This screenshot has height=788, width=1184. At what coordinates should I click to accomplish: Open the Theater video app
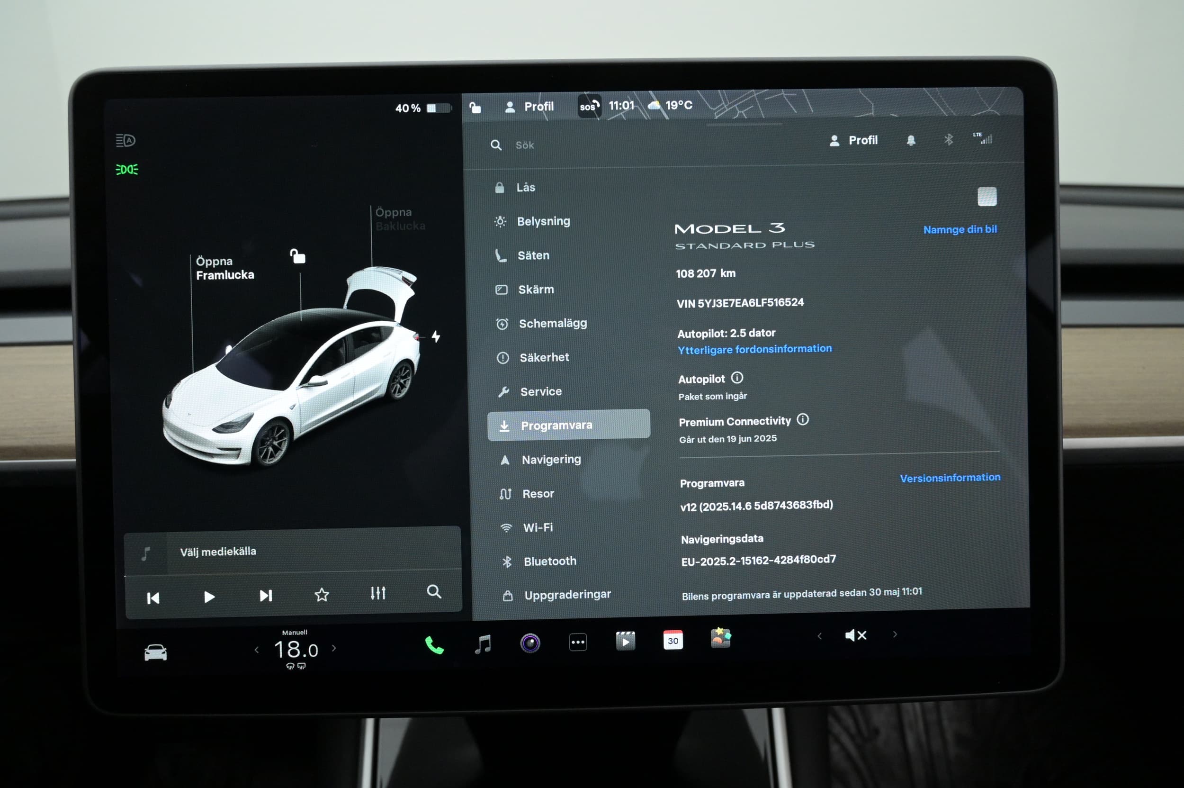[x=626, y=641]
